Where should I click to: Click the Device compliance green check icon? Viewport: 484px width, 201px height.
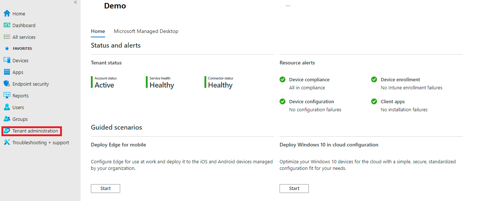[x=282, y=79]
